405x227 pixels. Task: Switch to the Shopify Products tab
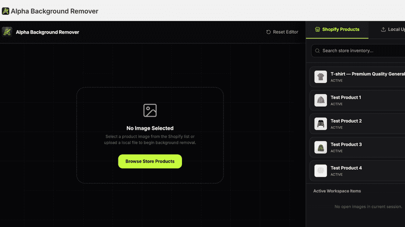pyautogui.click(x=337, y=30)
